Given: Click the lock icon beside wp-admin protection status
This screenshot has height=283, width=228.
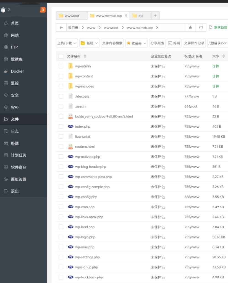Looking at the screenshot, I should 163,67.
